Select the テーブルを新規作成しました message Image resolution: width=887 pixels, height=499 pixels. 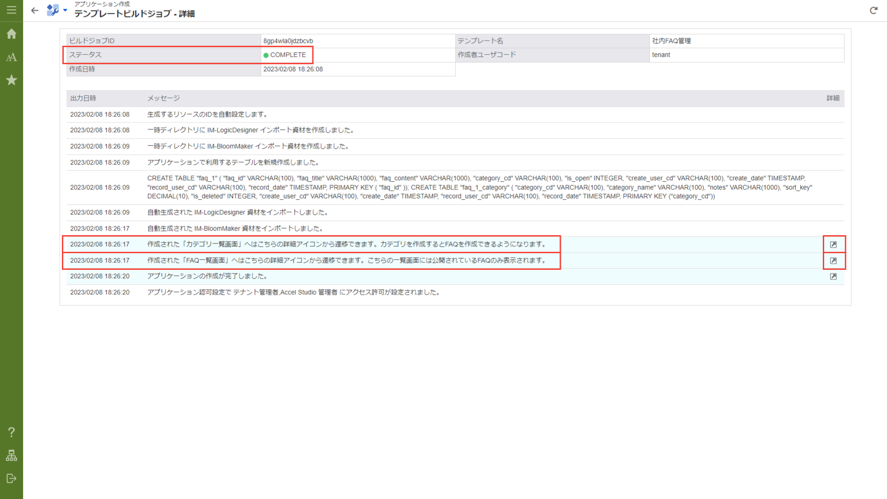point(233,162)
